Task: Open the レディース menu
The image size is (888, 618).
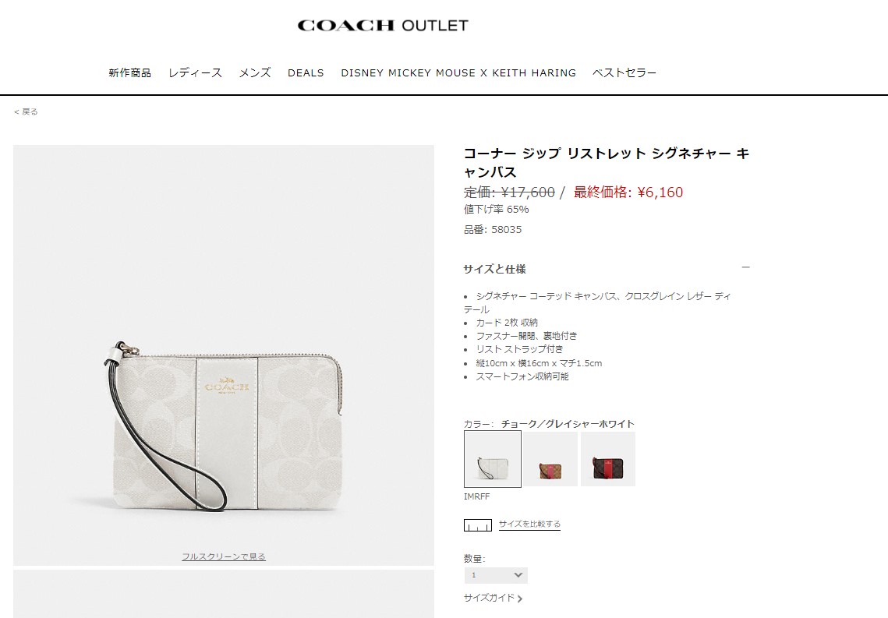Action: (x=196, y=73)
